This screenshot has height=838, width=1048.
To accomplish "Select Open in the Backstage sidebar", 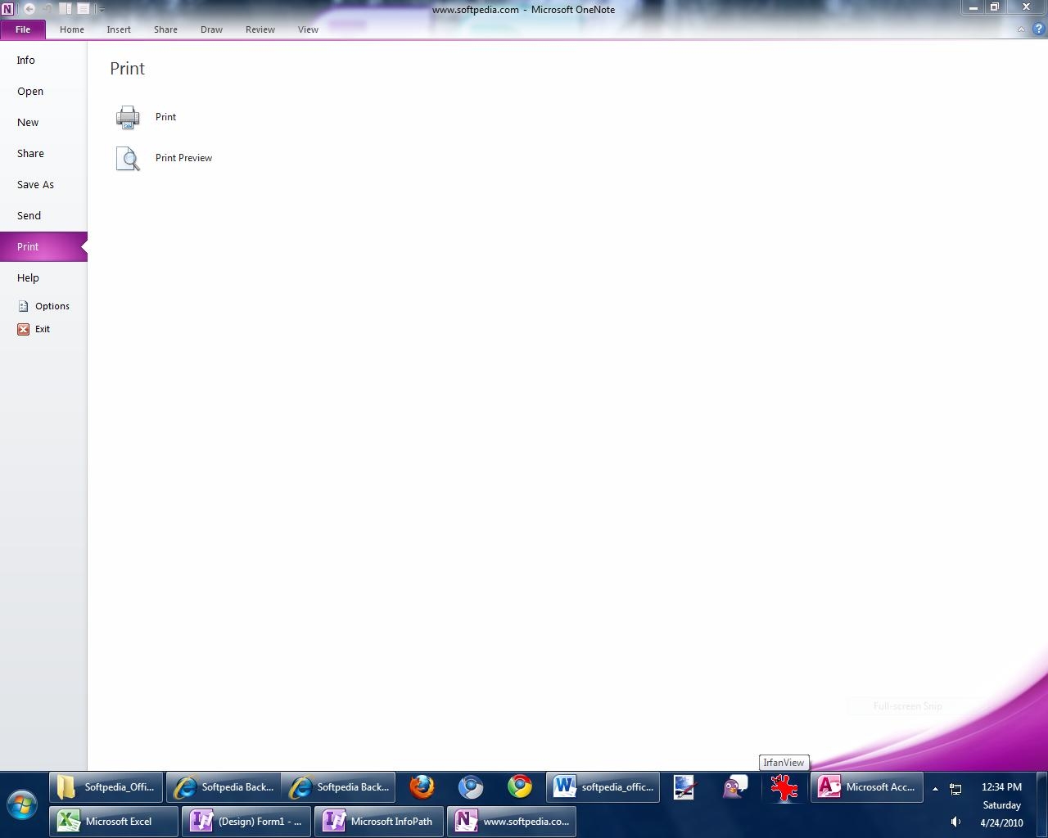I will click(43, 92).
